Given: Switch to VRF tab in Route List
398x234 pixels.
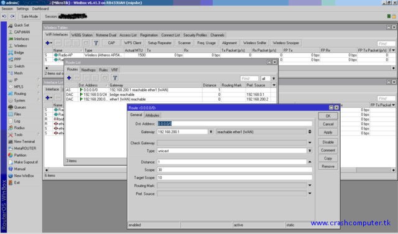Looking at the screenshot, I should (x=114, y=70).
